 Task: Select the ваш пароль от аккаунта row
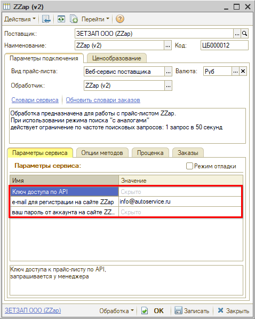click(x=64, y=212)
